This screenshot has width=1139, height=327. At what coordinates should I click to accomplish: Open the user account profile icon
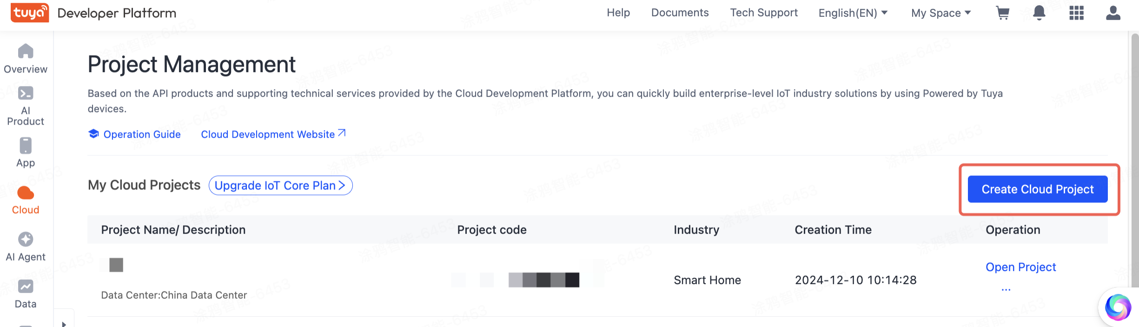click(1113, 13)
